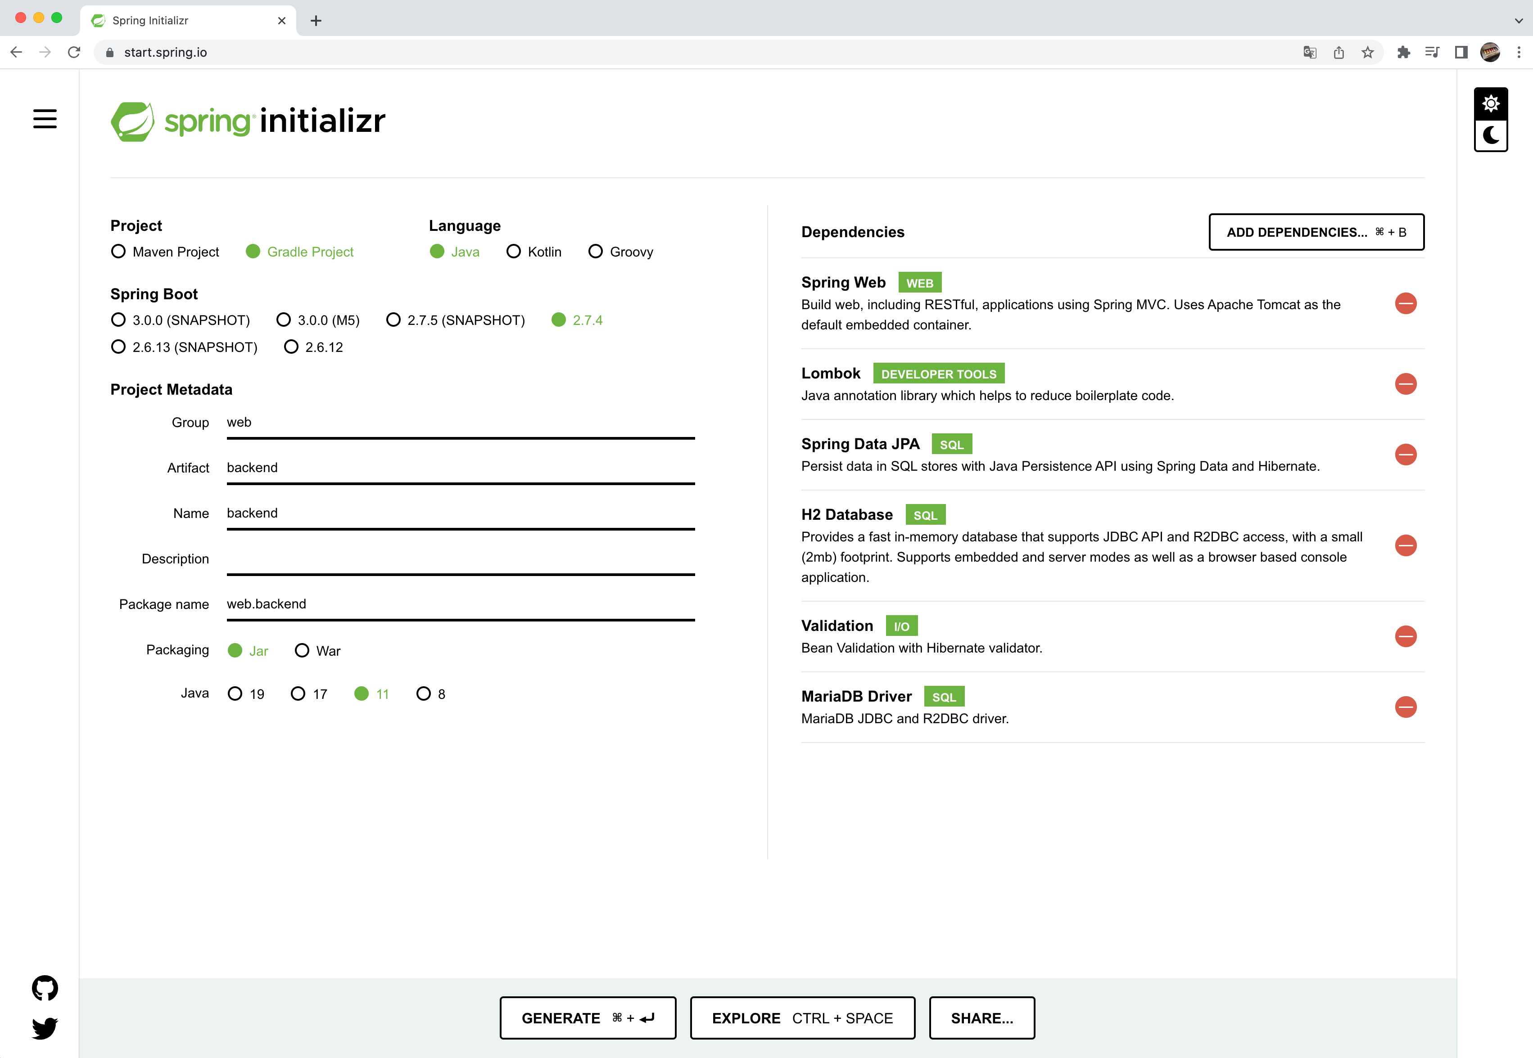The width and height of the screenshot is (1533, 1058).
Task: Remove the H2 Database dependency
Action: pyautogui.click(x=1405, y=545)
